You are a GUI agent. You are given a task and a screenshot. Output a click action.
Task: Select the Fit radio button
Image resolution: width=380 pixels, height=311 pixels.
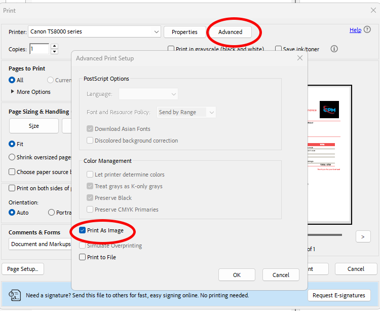pyautogui.click(x=12, y=144)
